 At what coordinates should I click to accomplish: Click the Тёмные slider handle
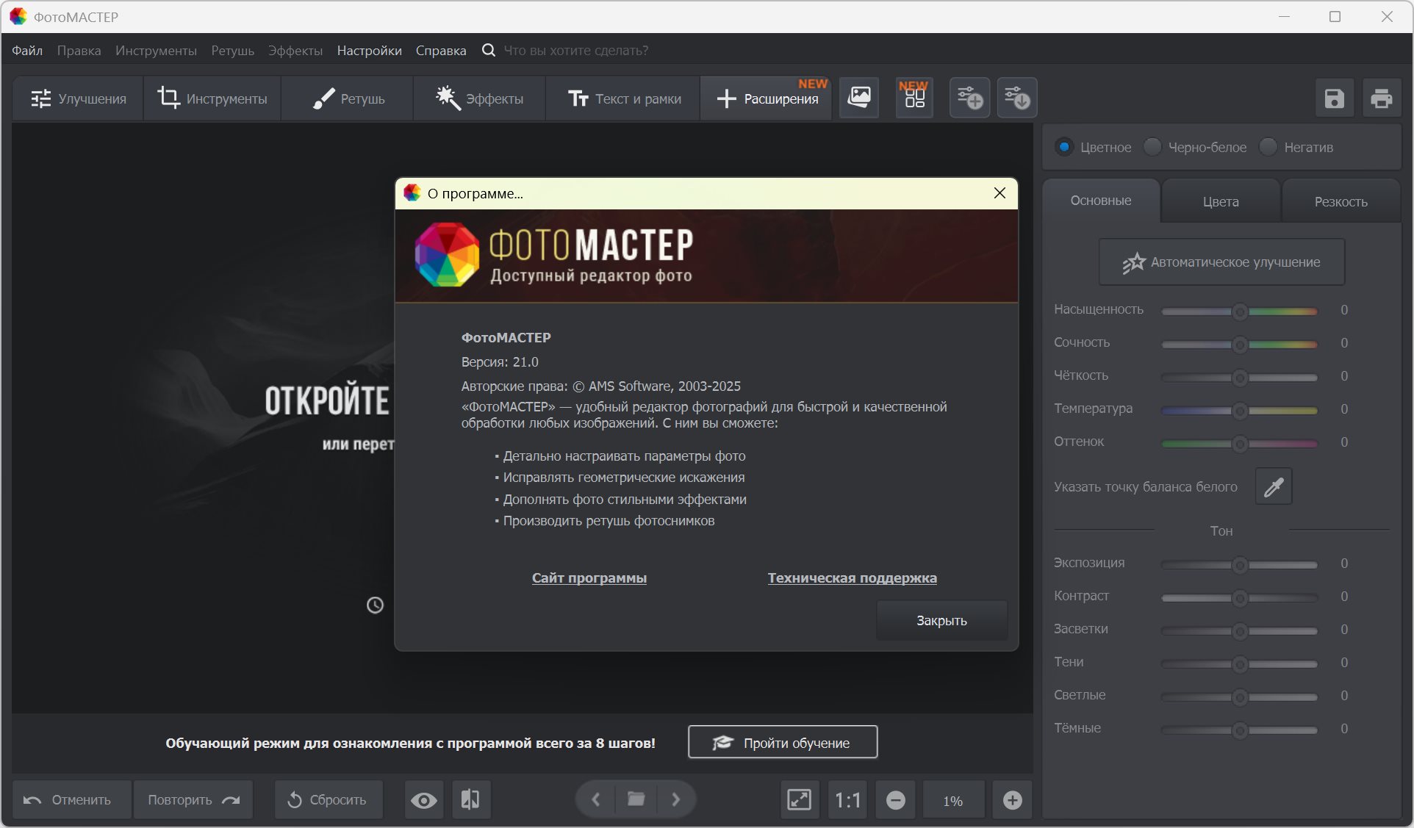click(1240, 730)
